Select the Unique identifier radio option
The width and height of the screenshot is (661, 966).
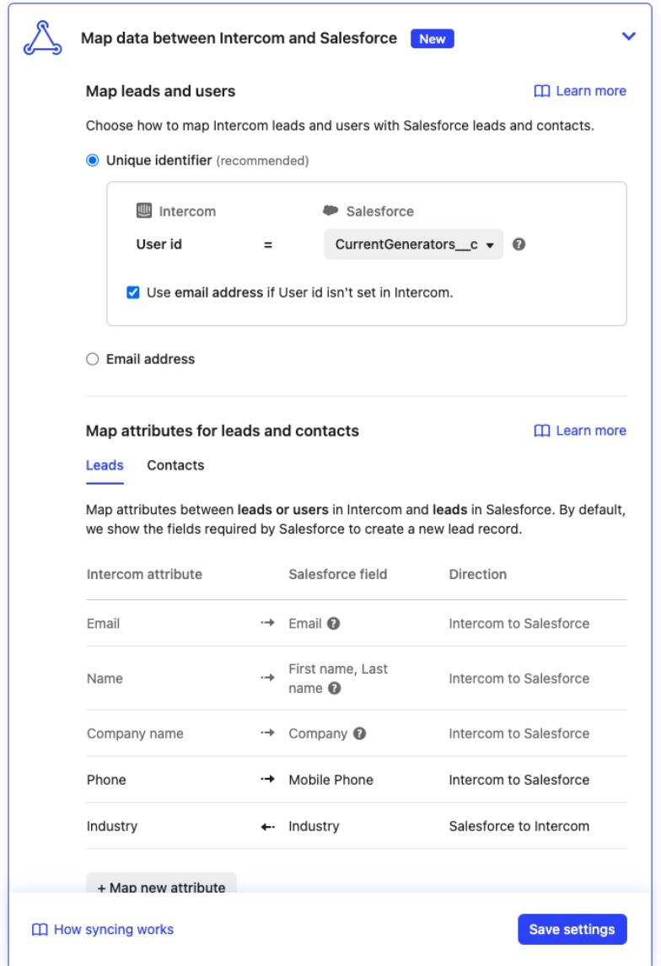[x=93, y=160]
